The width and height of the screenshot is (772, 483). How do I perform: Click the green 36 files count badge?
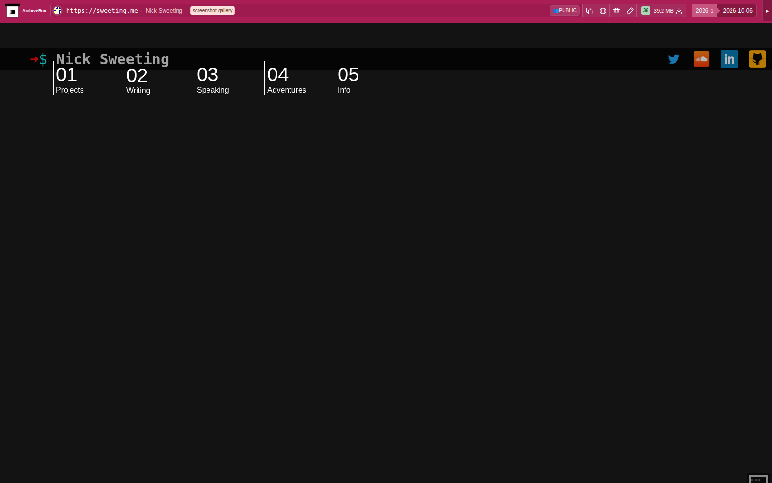pyautogui.click(x=646, y=11)
